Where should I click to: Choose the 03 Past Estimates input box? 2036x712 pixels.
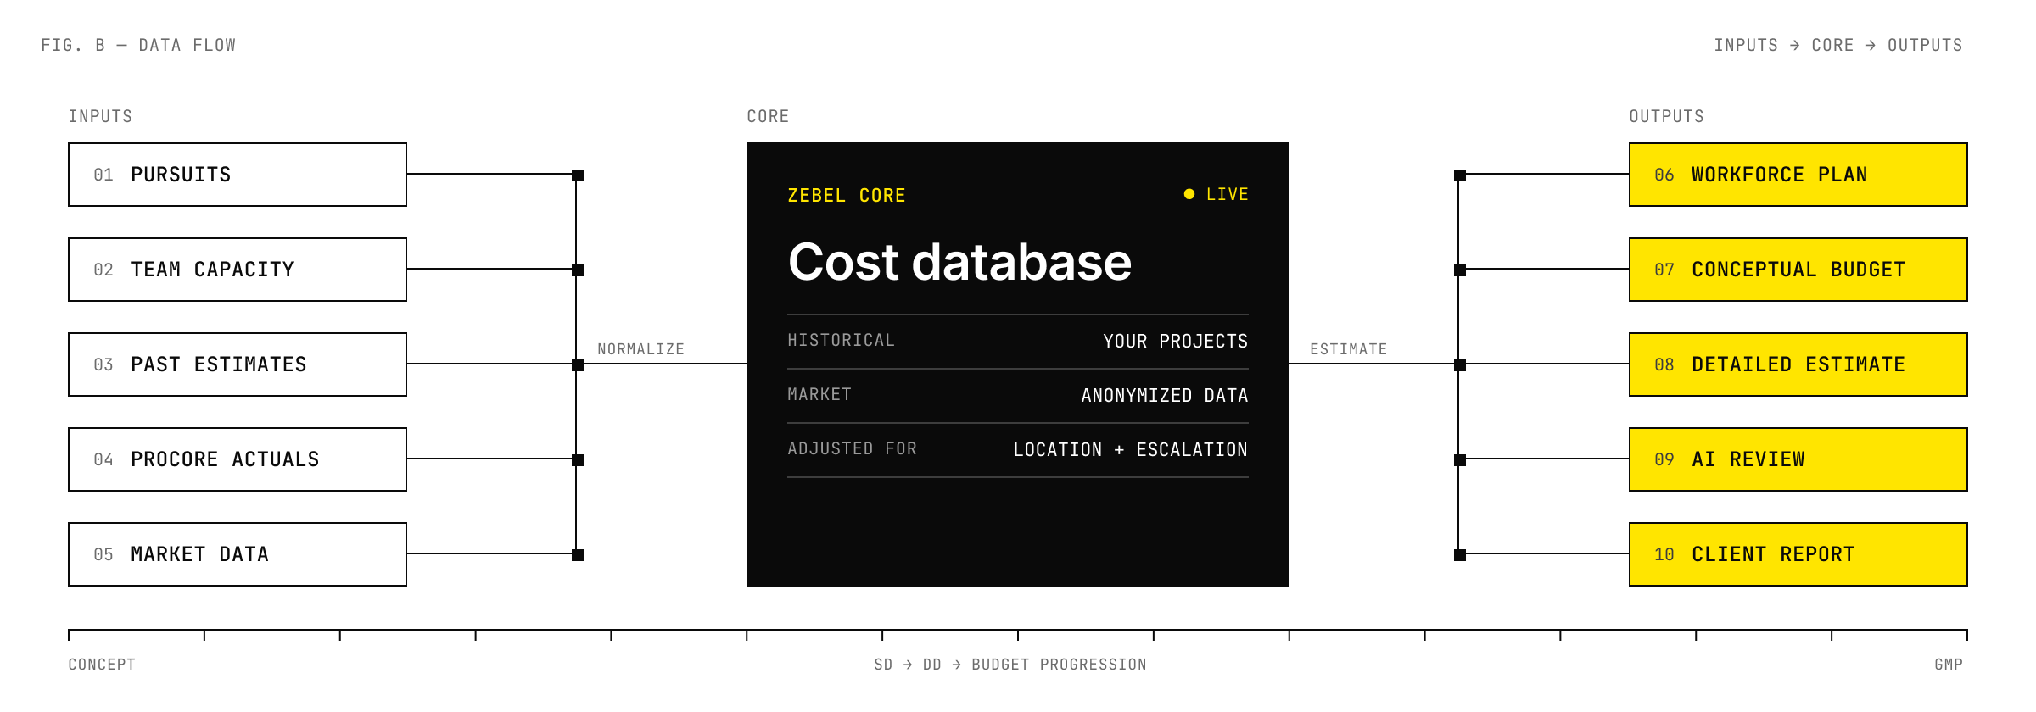coord(238,364)
